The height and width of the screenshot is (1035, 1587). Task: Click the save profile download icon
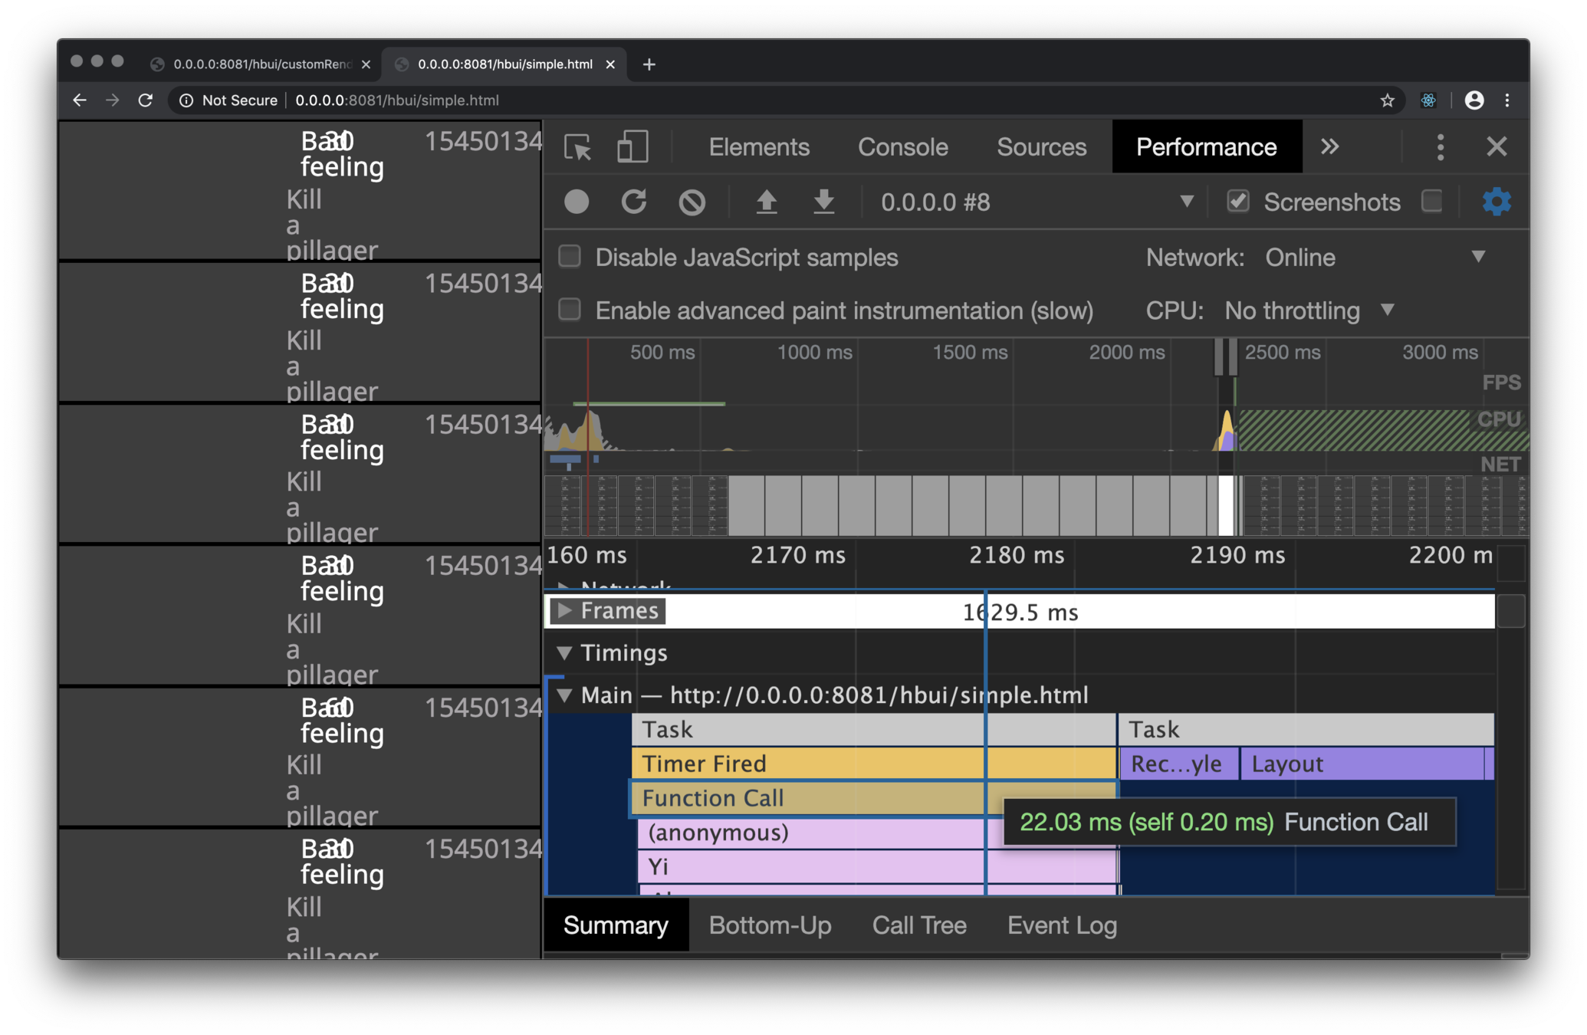coord(823,202)
